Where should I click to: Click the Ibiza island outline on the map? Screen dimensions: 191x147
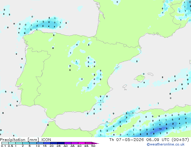pyautogui.click(x=125, y=86)
